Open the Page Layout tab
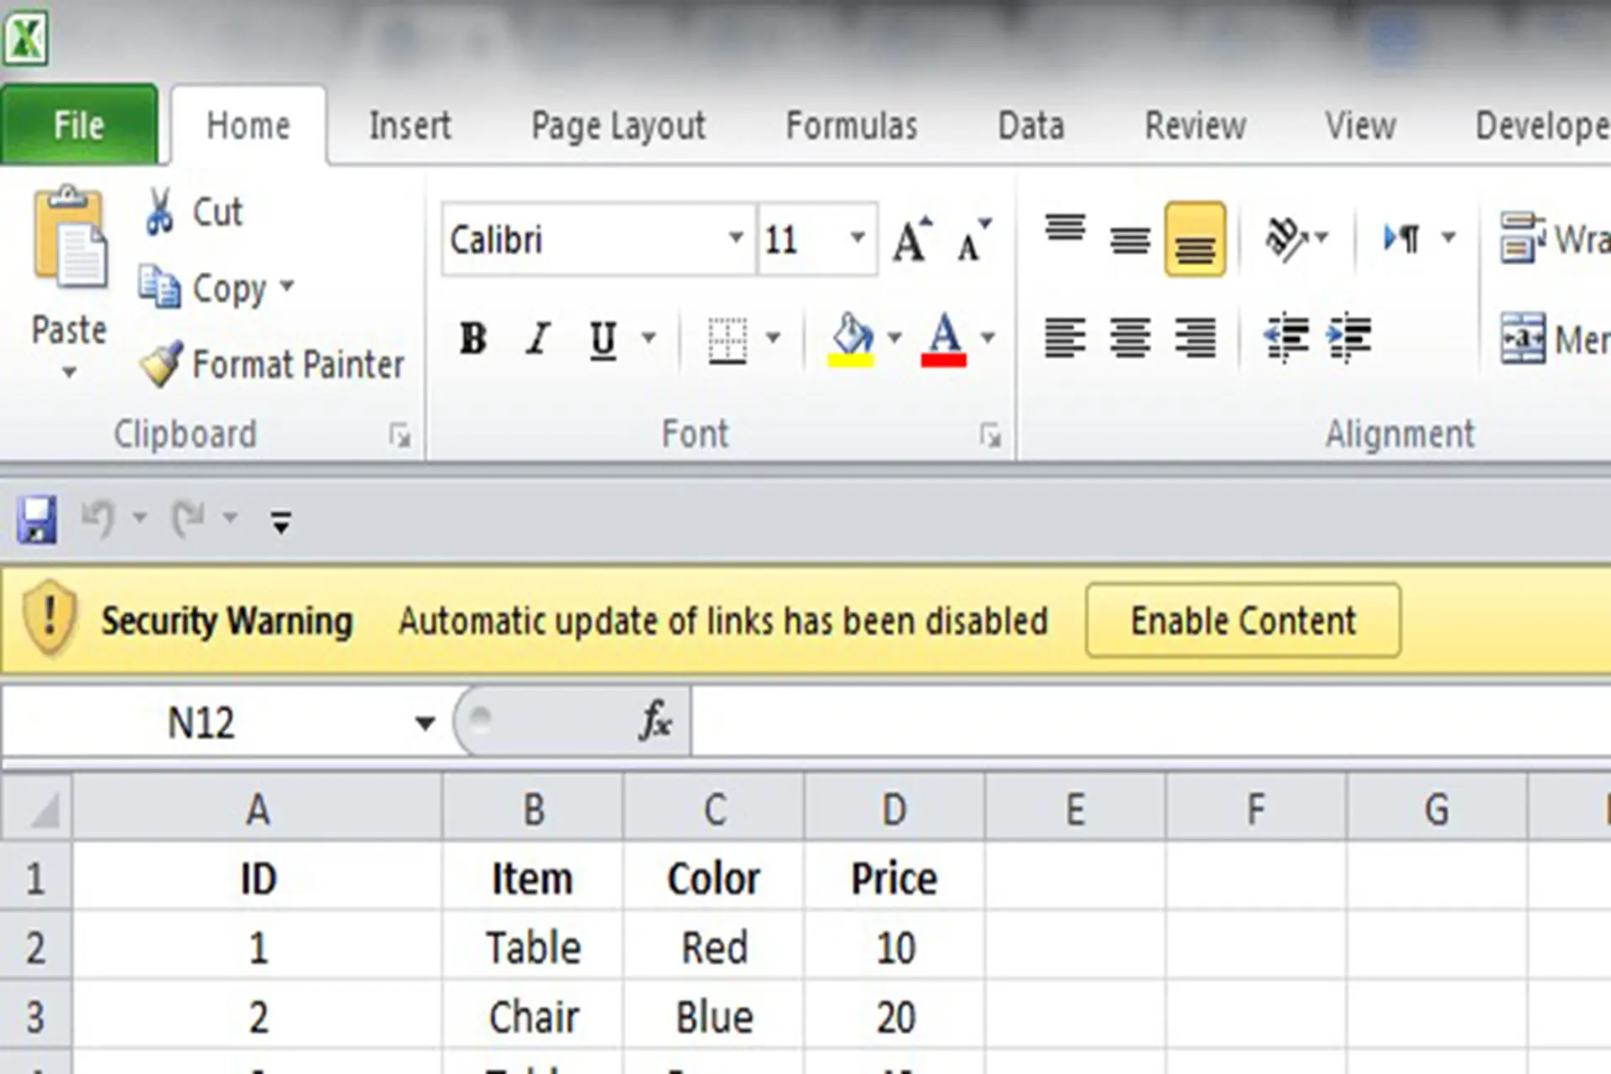Screen dimensions: 1611x1074 (x=618, y=126)
